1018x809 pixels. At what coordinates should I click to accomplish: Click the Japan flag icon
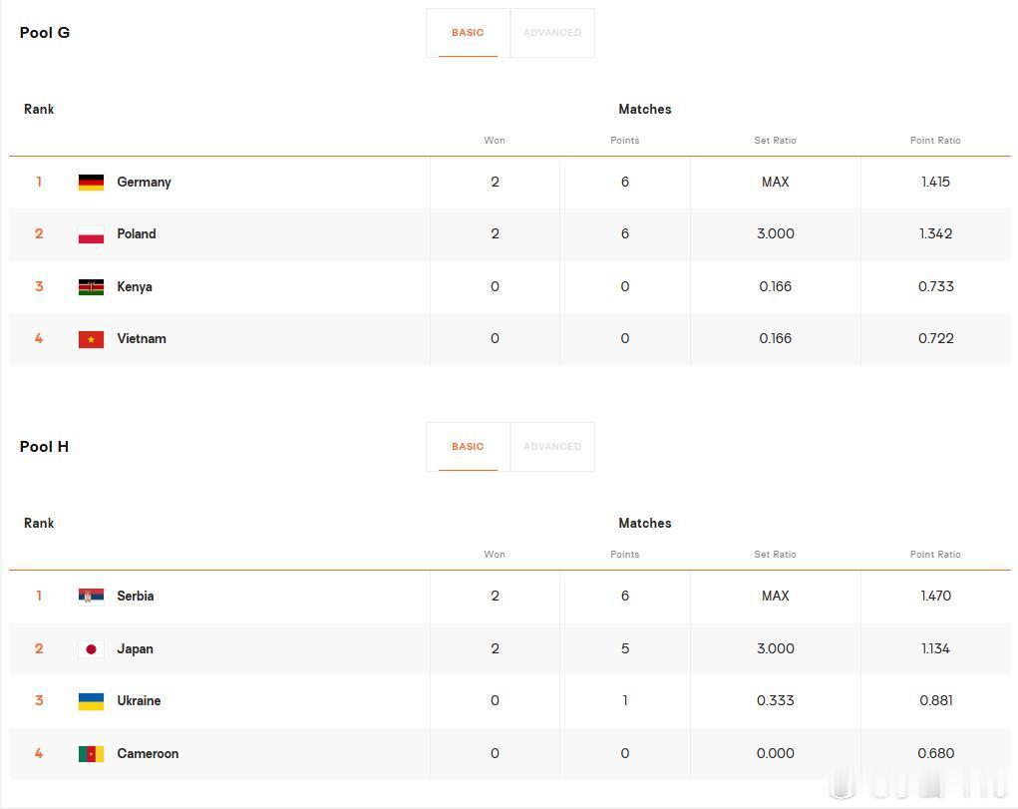pos(91,648)
